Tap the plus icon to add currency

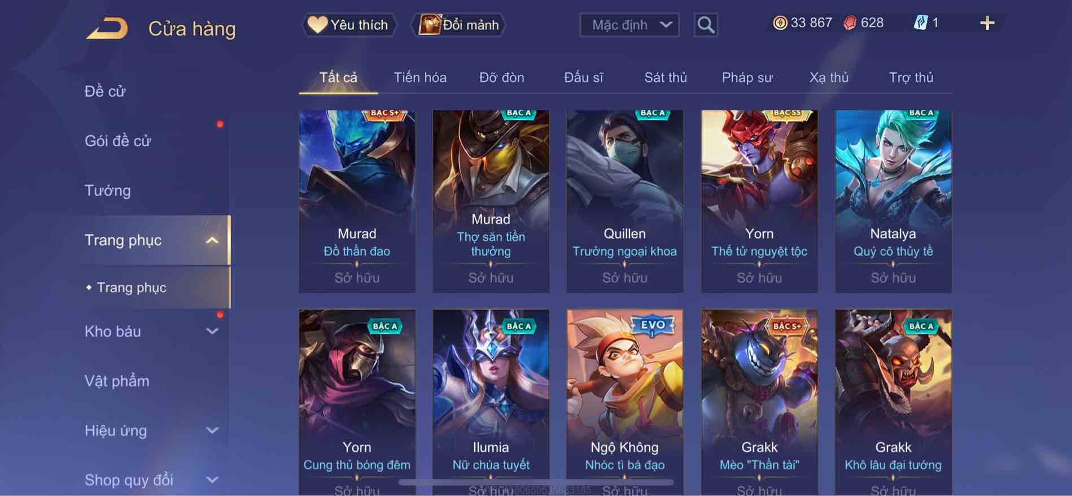pyautogui.click(x=987, y=23)
